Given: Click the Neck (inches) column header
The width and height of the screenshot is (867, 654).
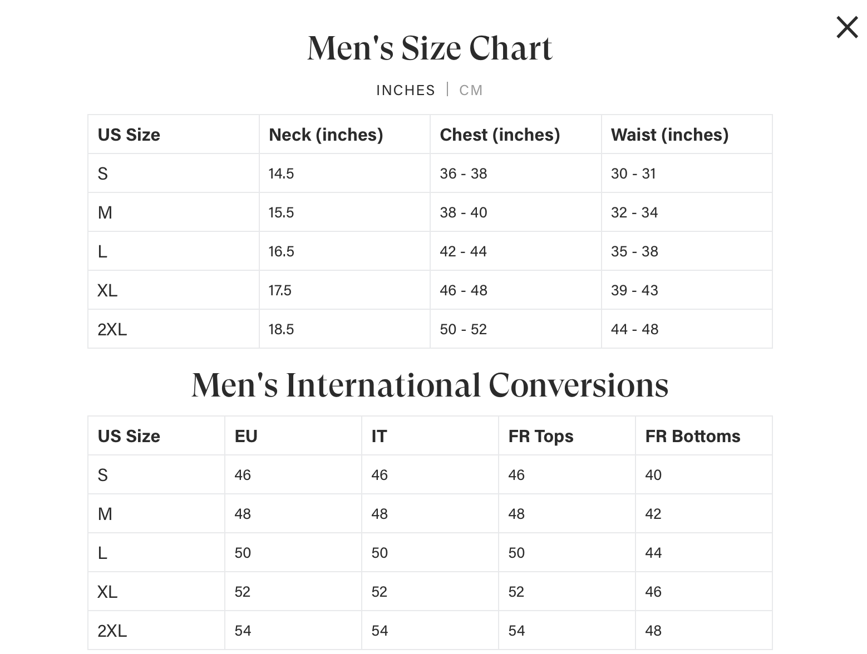Looking at the screenshot, I should click(326, 135).
